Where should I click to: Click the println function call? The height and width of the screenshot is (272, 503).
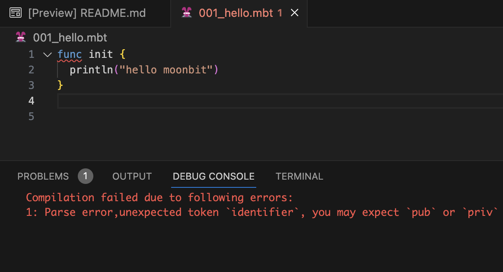click(91, 70)
